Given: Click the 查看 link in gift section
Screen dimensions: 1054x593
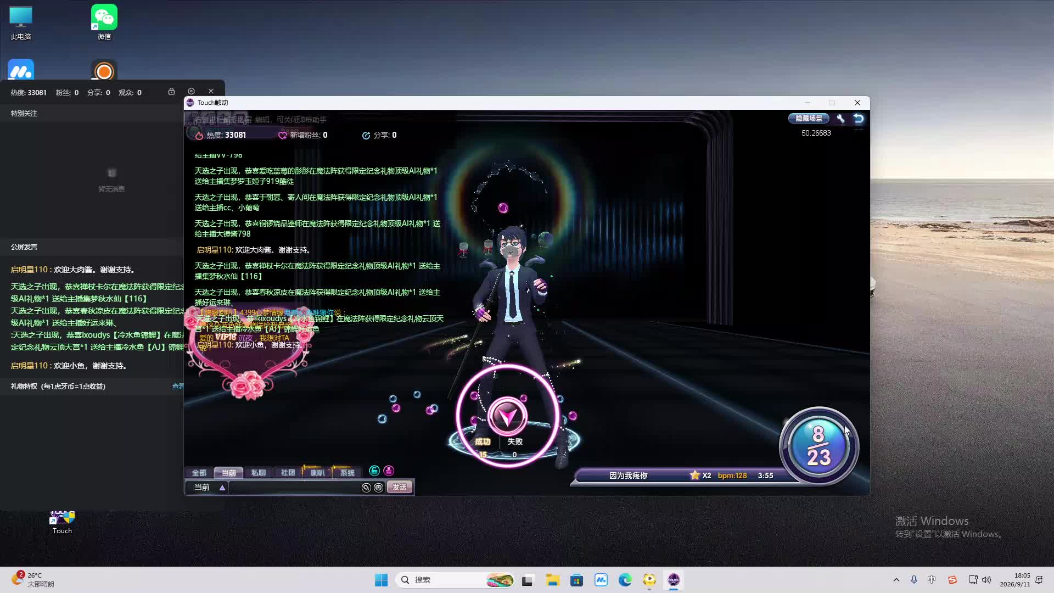Looking at the screenshot, I should click(178, 387).
